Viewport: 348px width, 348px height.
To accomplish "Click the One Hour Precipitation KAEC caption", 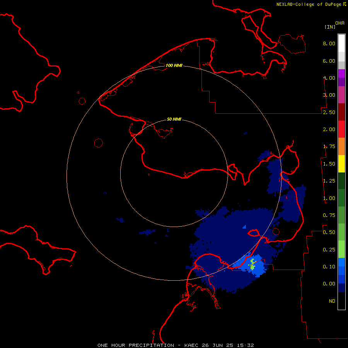I will click(176, 345).
